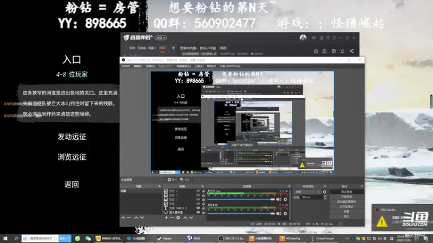Image resolution: width=433 pixels, height=243 pixels.
Task: Mute the desktop audio speaker icon
Action: click(x=279, y=213)
